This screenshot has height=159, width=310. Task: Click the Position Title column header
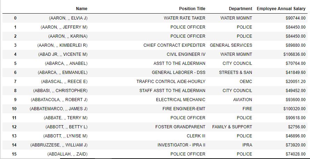pyautogui.click(x=192, y=9)
